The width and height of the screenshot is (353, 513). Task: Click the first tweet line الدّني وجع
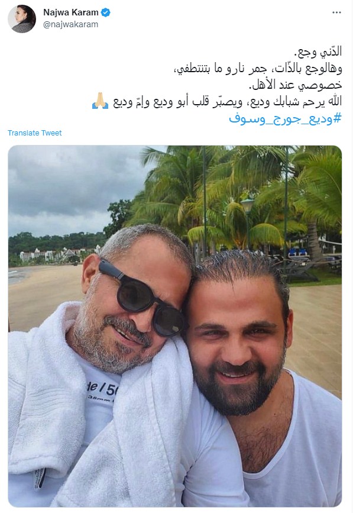click(318, 51)
